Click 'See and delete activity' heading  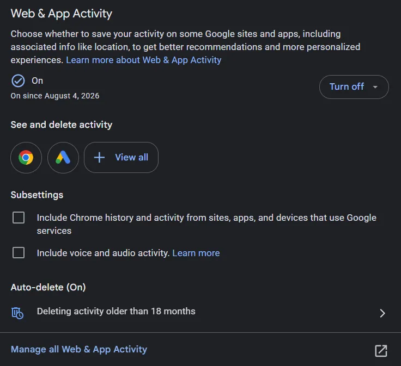pyautogui.click(x=62, y=125)
